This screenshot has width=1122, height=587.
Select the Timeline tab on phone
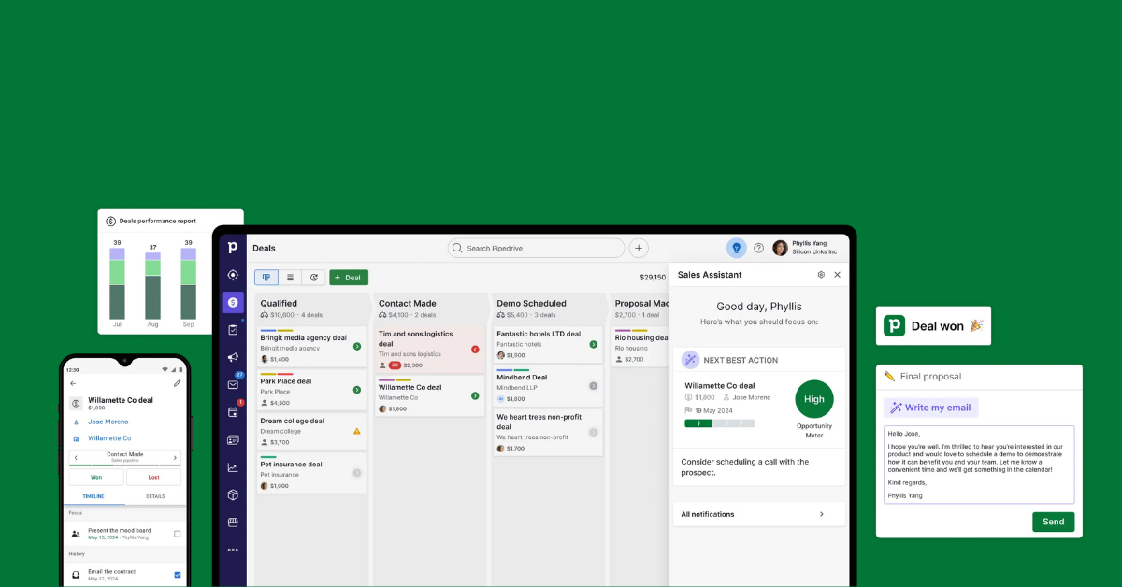(94, 496)
